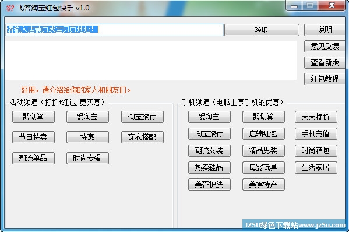Minimize the 飞答淘宝红包快手 window
The height and width of the screenshot is (232, 349).
[x=294, y=6]
